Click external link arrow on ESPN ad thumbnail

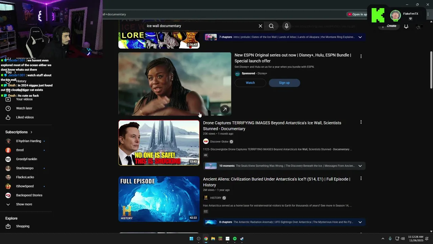(225, 109)
